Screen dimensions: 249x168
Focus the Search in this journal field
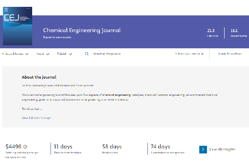tap(107, 54)
